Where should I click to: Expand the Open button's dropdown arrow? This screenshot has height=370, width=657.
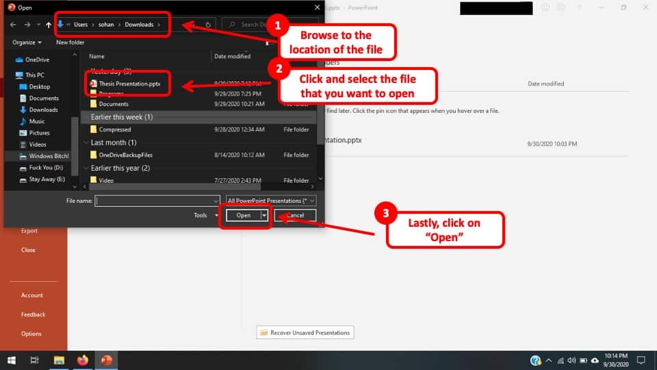click(x=264, y=215)
